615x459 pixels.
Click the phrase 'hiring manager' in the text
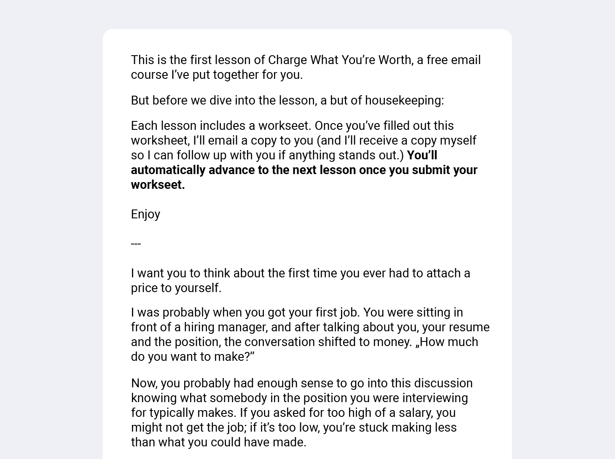[x=226, y=327]
